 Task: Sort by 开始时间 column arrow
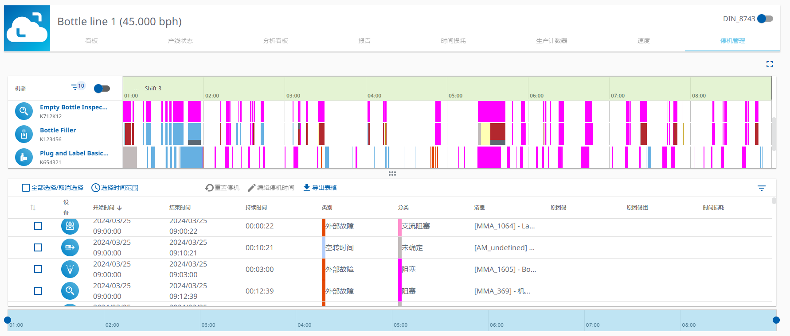click(x=120, y=208)
